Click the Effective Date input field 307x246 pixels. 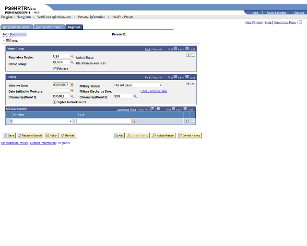pos(61,85)
